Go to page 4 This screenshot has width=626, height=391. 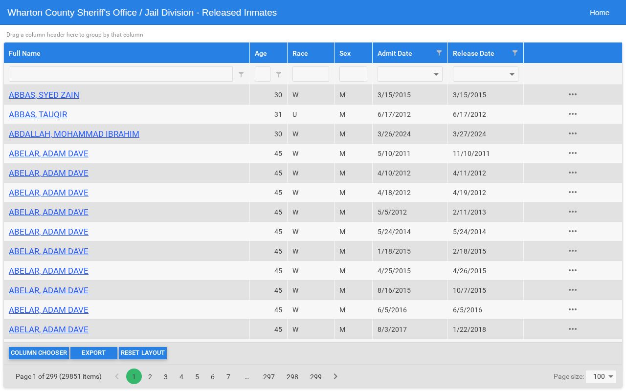(181, 376)
